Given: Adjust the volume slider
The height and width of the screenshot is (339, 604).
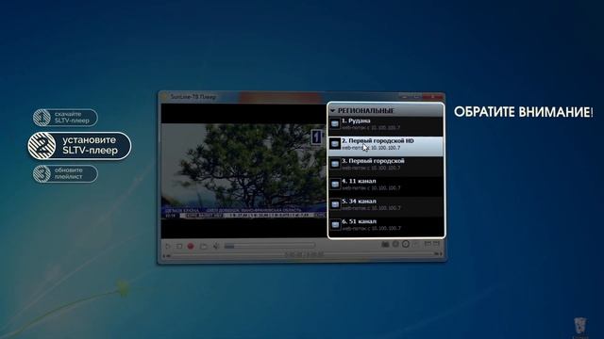Looking at the screenshot, I should pos(269,246).
